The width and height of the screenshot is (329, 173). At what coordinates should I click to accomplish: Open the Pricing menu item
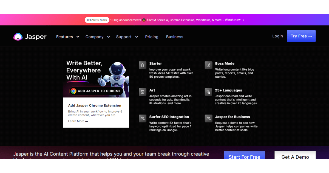click(152, 37)
